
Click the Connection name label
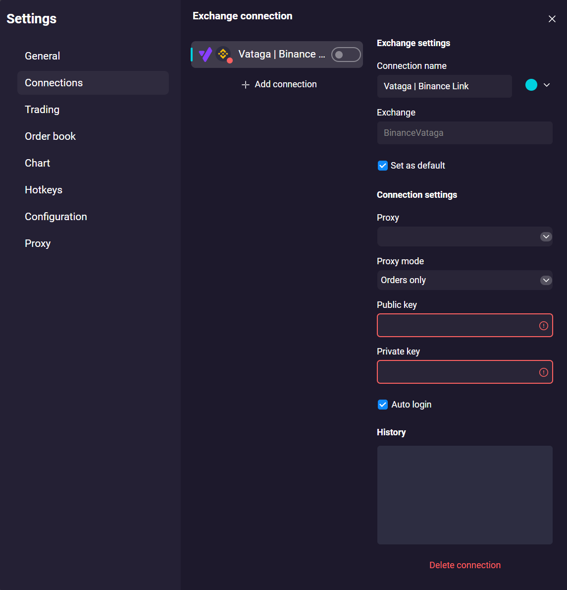pyautogui.click(x=412, y=66)
